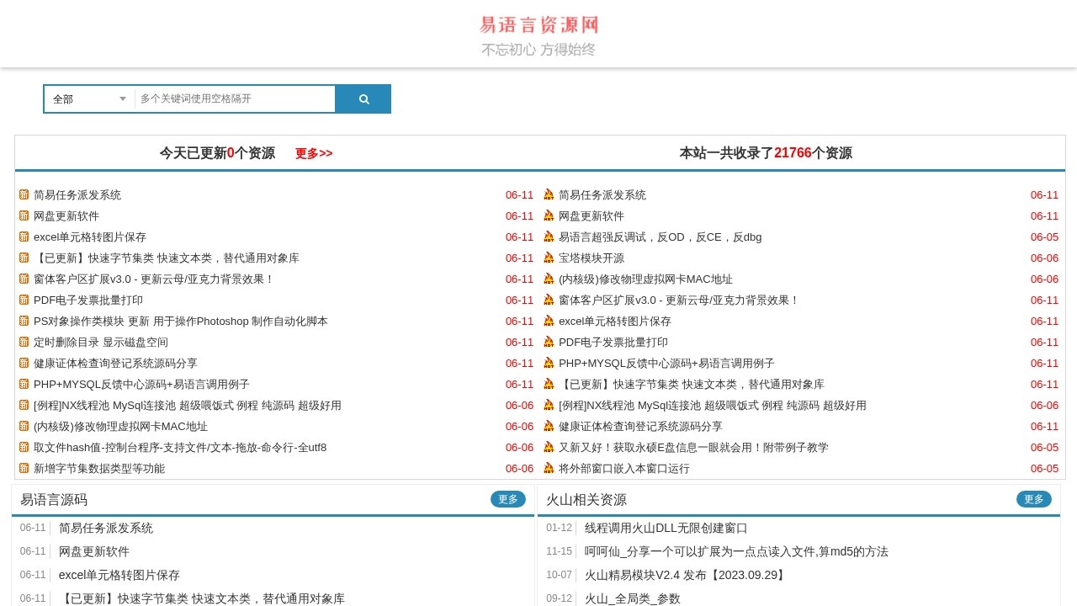This screenshot has width=1077, height=606.
Task: Click the HOT flame icon beside 宝塔模块开源
Action: (x=549, y=258)
